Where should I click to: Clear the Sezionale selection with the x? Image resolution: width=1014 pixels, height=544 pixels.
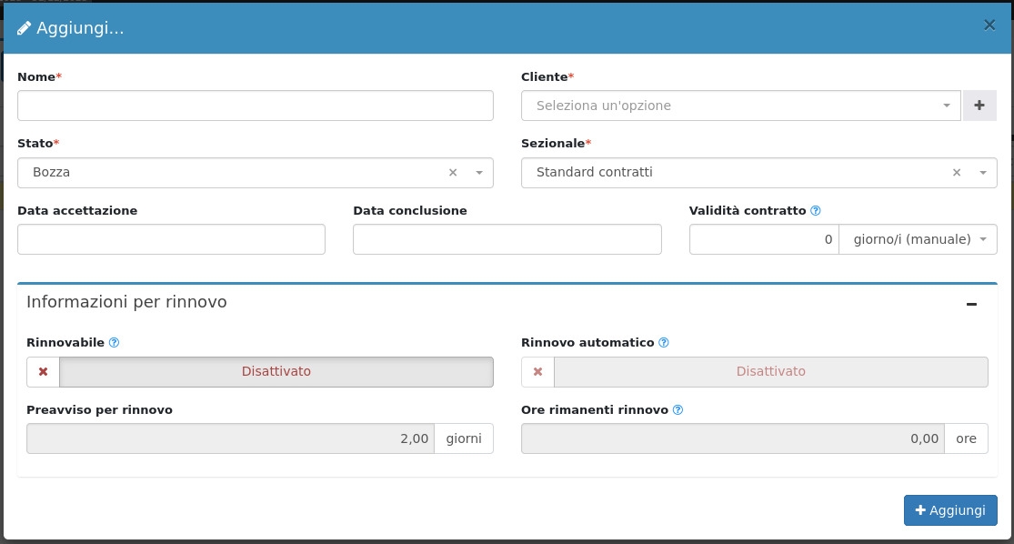click(x=957, y=173)
